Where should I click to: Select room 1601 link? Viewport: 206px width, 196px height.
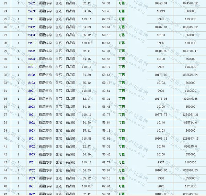(x=31, y=186)
